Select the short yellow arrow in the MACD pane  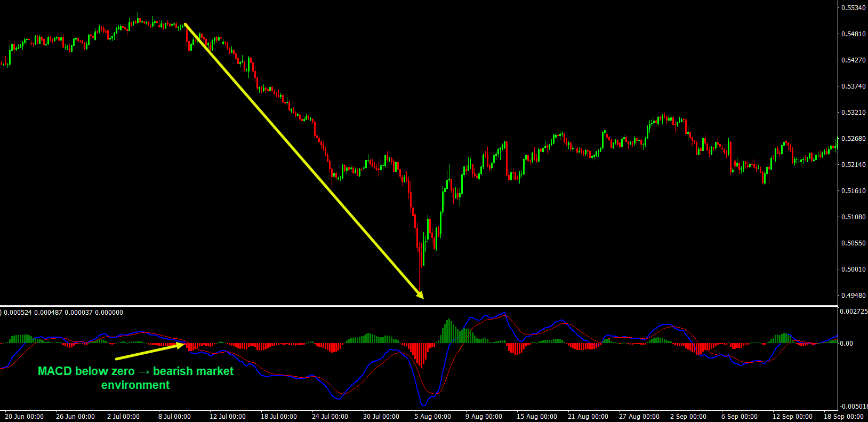click(x=149, y=352)
